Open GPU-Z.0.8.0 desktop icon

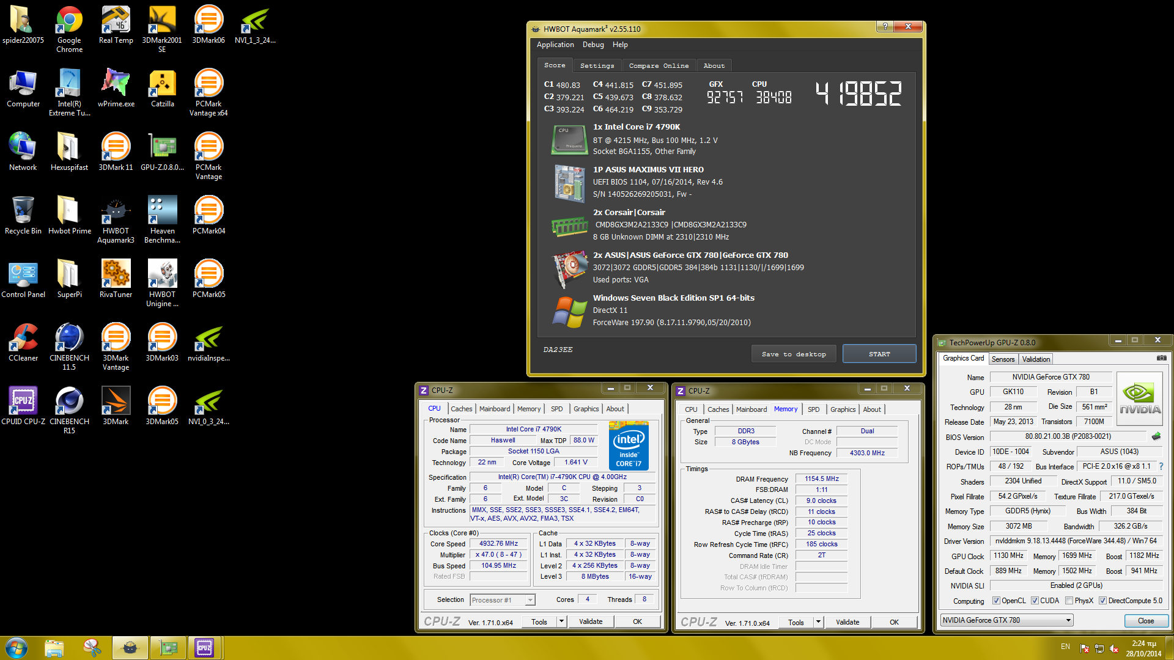(x=162, y=152)
